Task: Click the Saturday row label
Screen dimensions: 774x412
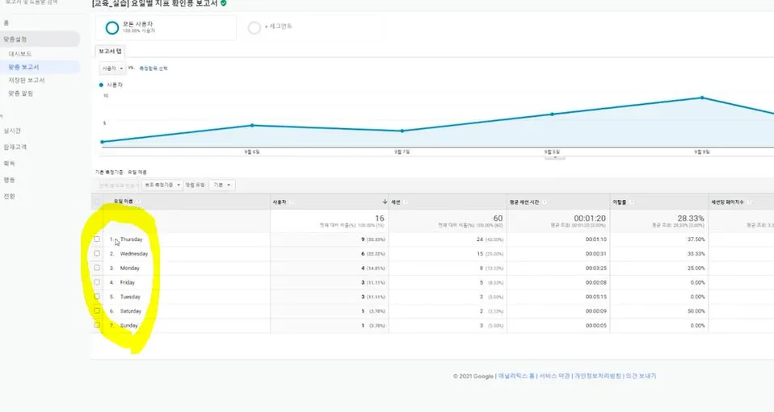Action: click(131, 311)
